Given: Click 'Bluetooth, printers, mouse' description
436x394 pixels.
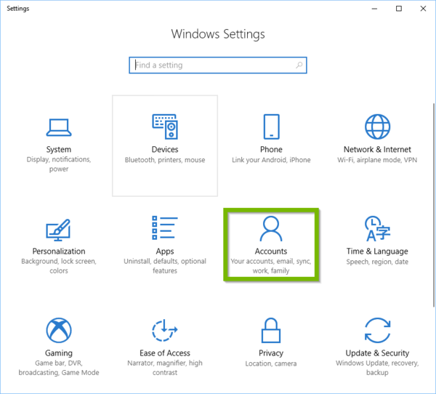Looking at the screenshot, I should pos(165,160).
